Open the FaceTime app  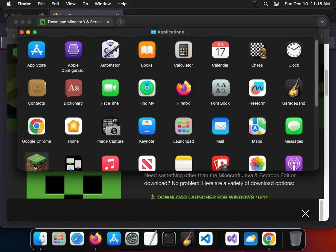point(110,88)
